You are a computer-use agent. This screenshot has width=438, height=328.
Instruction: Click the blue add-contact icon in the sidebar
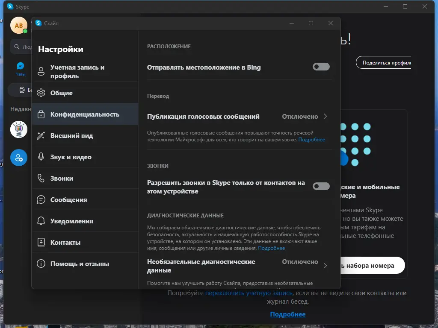pos(19,158)
